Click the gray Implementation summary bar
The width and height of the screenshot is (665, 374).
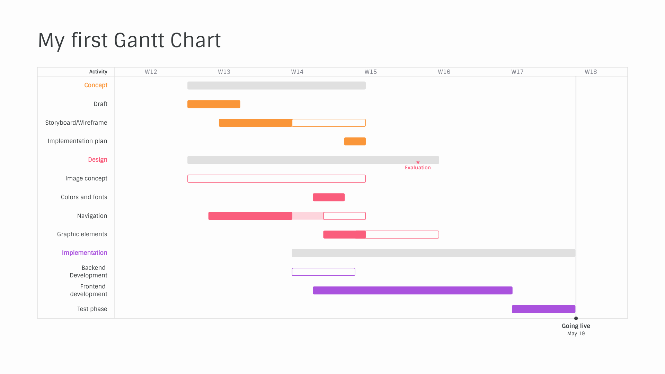pos(433,253)
